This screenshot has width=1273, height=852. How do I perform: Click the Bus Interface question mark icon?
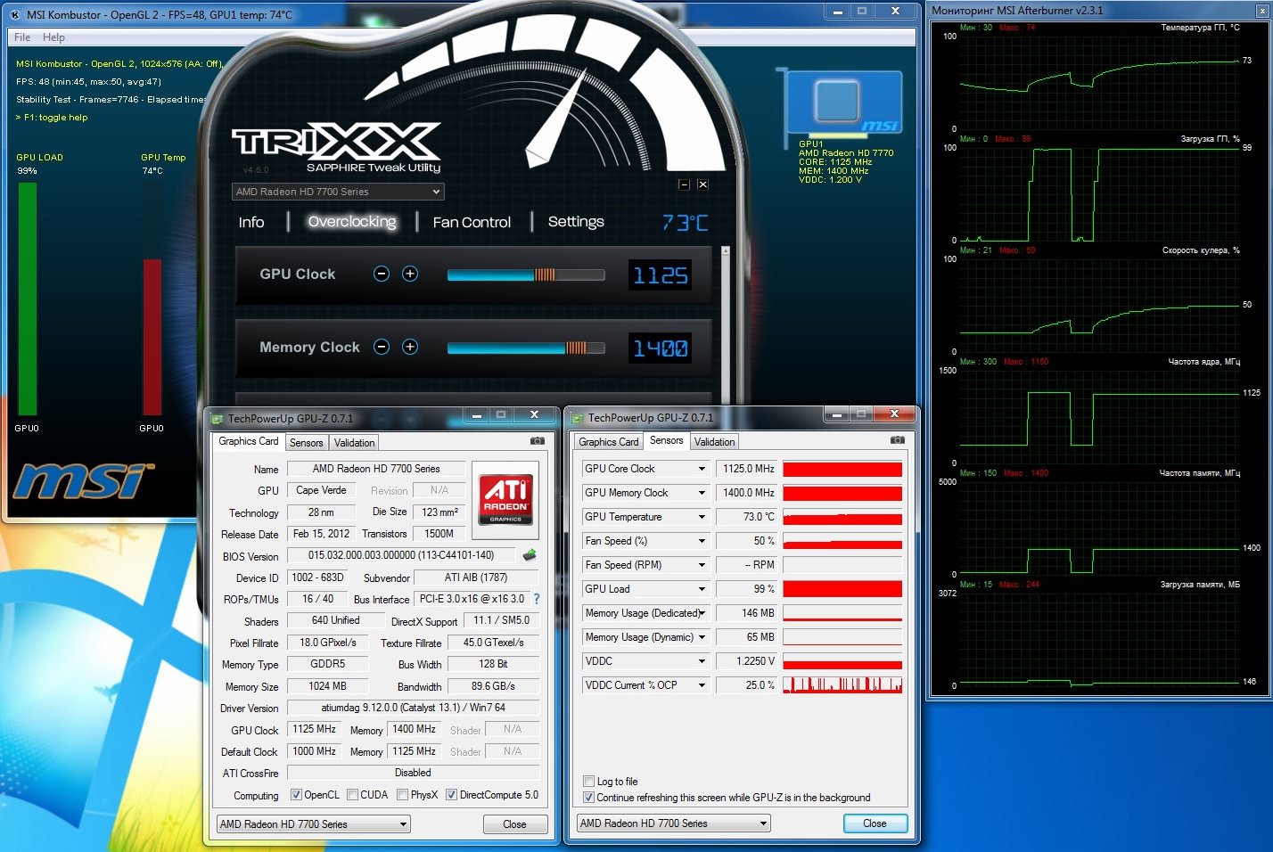click(537, 599)
